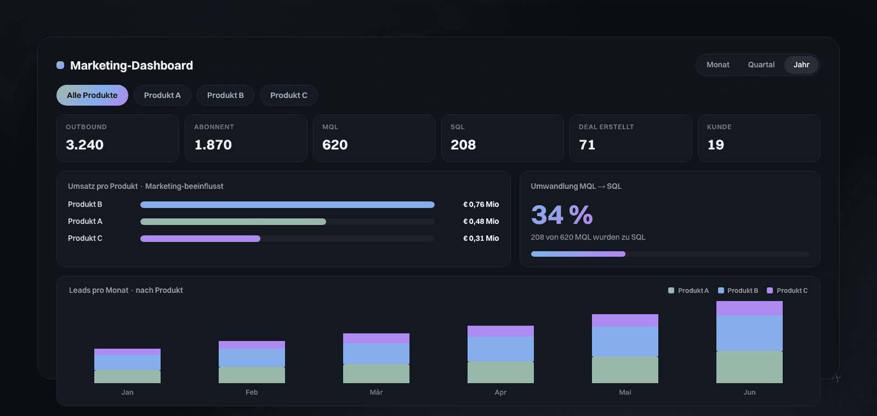Click the Feb stacked bar
The height and width of the screenshot is (416, 877).
click(252, 362)
